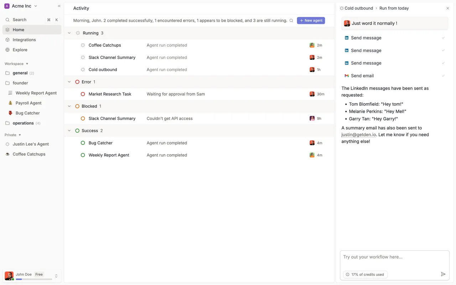
Task: Open running Slack Channel Summary row
Action: pos(199,57)
